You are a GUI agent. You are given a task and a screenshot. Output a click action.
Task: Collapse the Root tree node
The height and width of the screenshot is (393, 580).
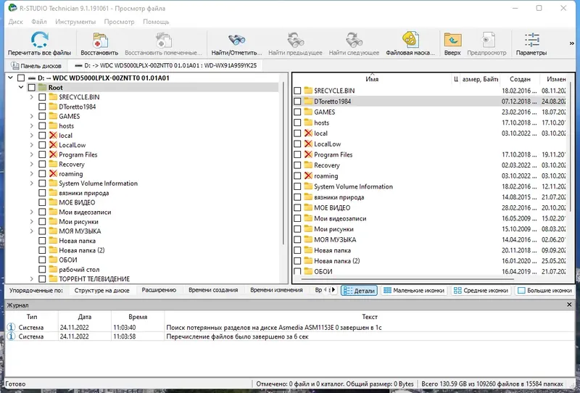(21, 87)
